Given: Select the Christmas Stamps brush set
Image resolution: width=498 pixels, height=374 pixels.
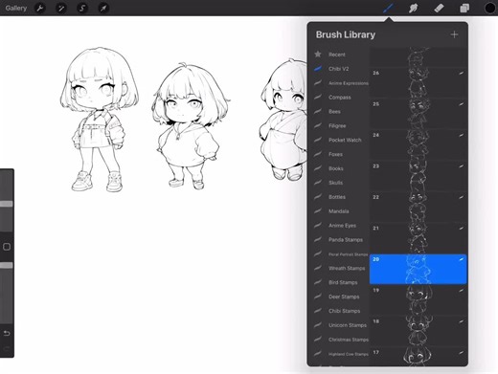Looking at the screenshot, I should click(341, 340).
